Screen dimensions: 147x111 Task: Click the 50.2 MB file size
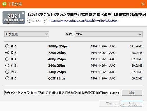pyautogui.click(x=137, y=66)
